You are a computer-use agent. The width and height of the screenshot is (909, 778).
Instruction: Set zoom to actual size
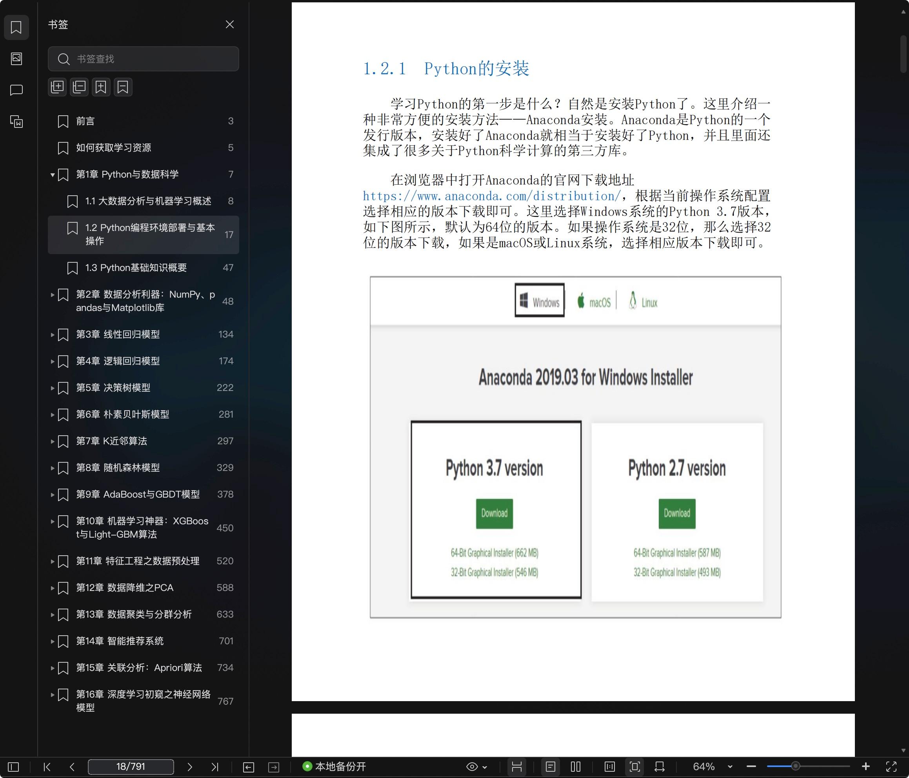pos(610,767)
